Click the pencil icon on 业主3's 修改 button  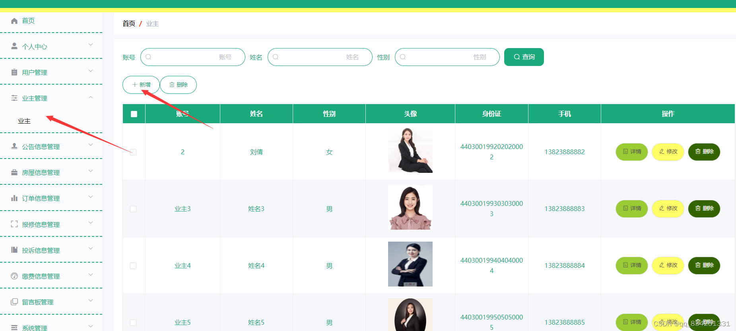[x=662, y=208]
